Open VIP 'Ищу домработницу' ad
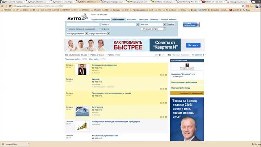The width and height of the screenshot is (261, 147). click(x=181, y=88)
